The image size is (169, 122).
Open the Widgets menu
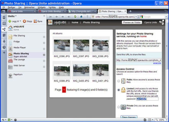(x=41, y=7)
